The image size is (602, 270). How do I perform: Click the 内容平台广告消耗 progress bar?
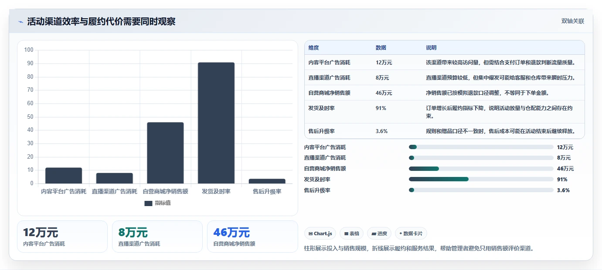point(481,147)
